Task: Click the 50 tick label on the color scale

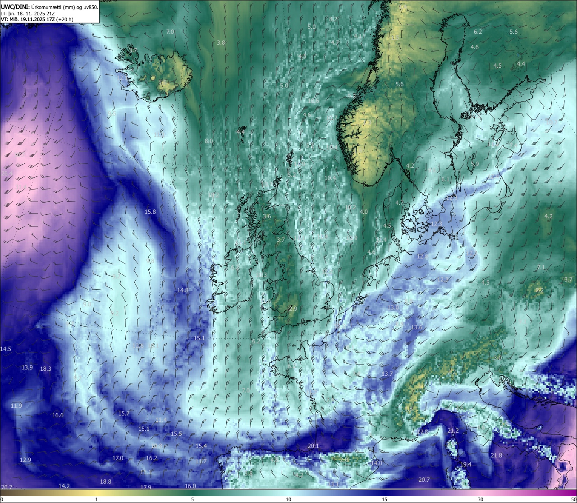Action: tap(573, 499)
